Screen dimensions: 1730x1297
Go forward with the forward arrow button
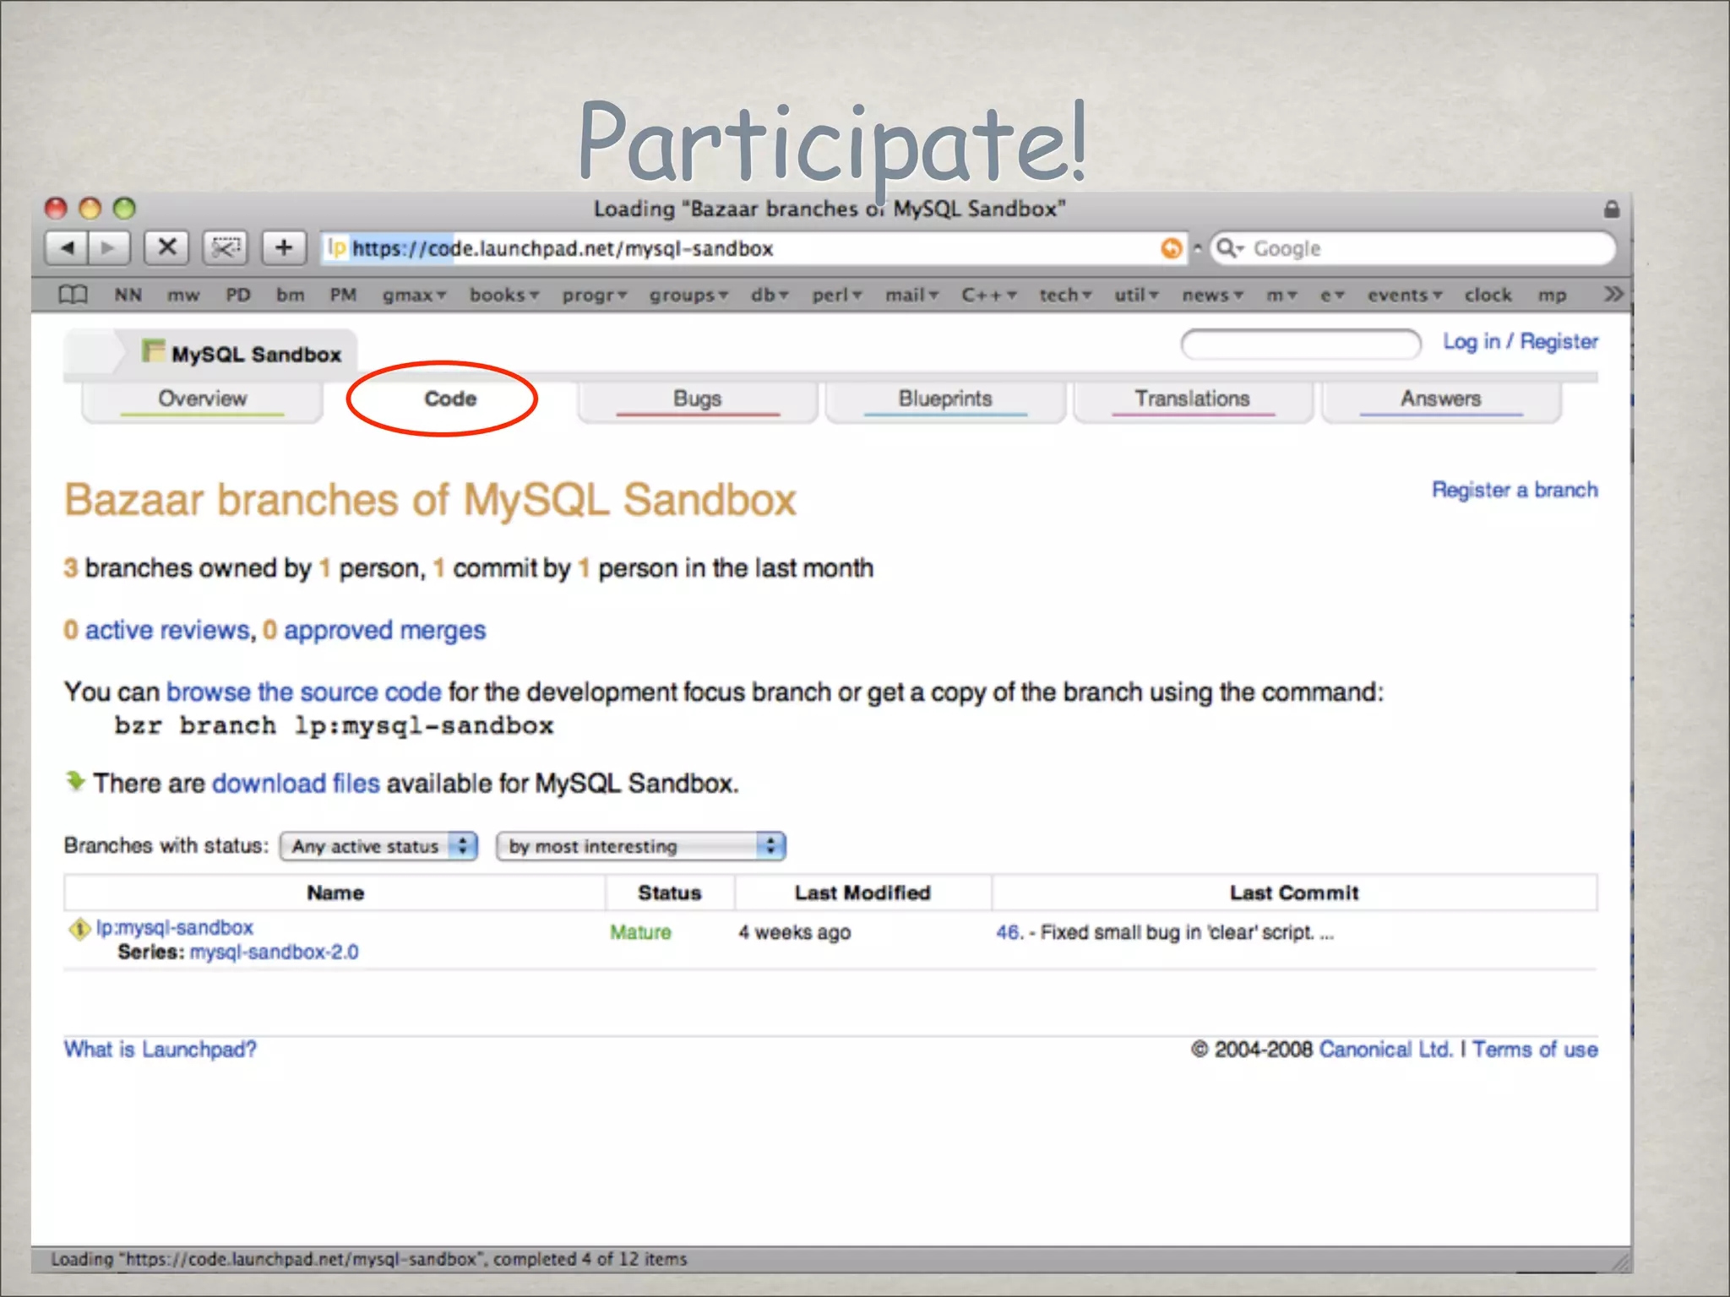pyautogui.click(x=109, y=248)
